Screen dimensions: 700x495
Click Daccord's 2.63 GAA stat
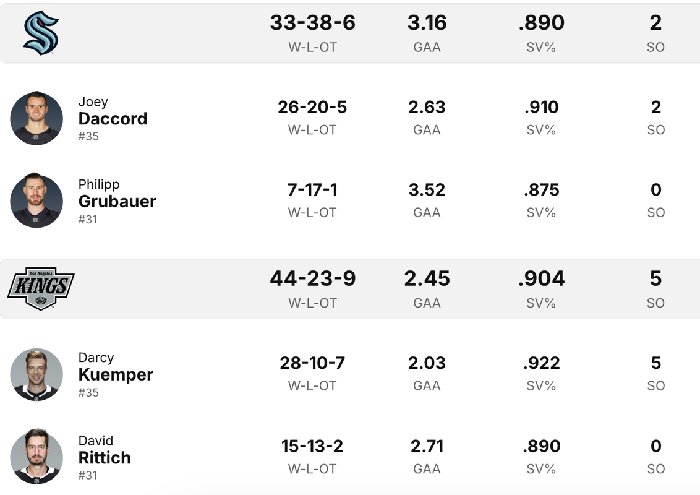coord(427,107)
